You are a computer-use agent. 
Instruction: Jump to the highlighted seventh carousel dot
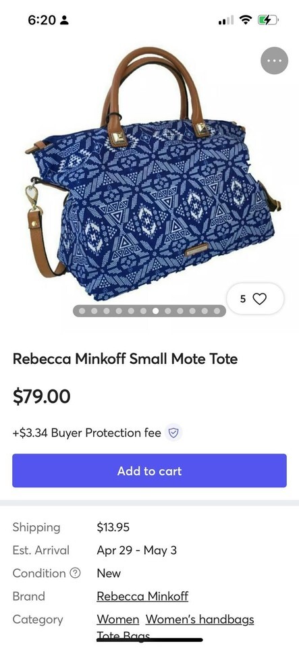156,310
